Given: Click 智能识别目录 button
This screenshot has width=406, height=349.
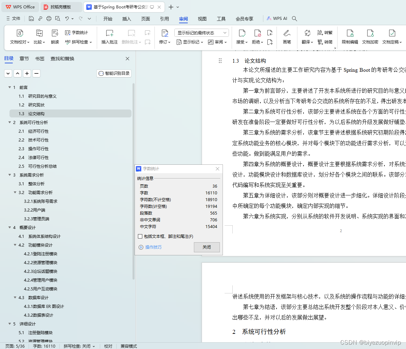Looking at the screenshot, I should coord(114,73).
